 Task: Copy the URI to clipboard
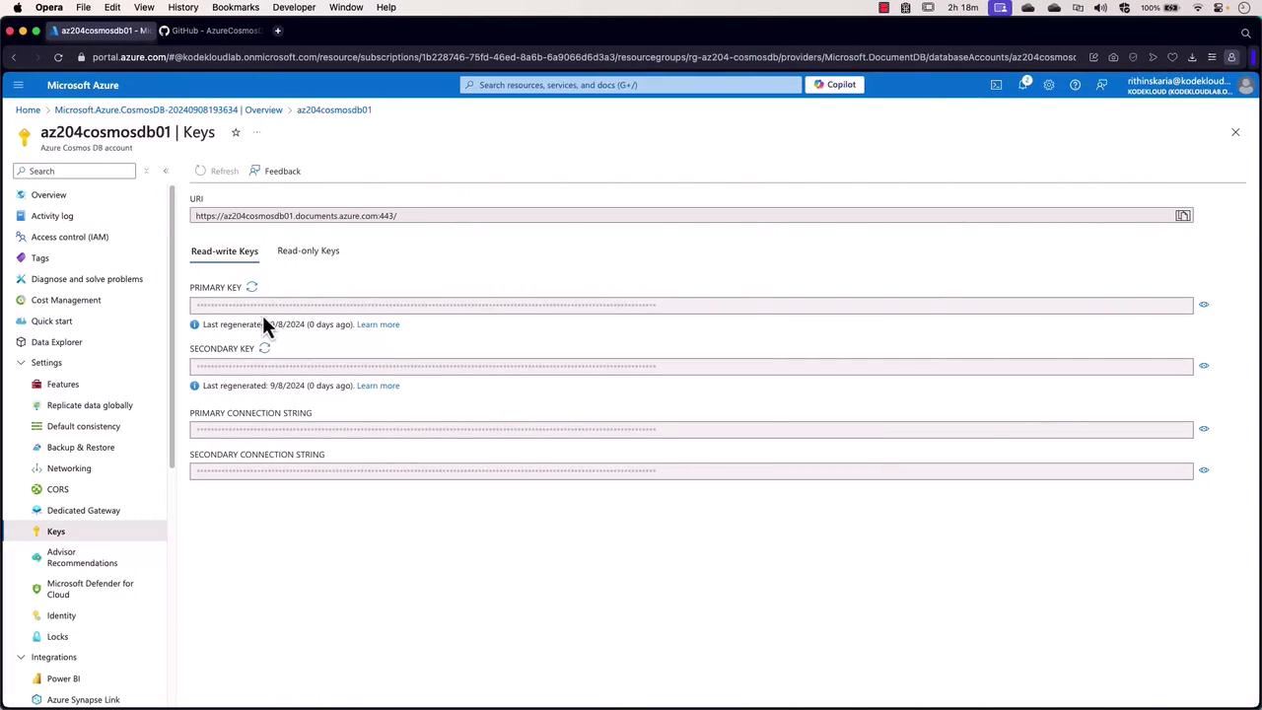(1182, 216)
